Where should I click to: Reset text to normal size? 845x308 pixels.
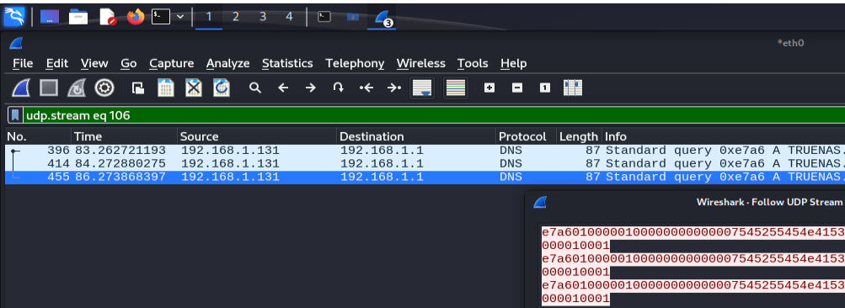click(545, 88)
